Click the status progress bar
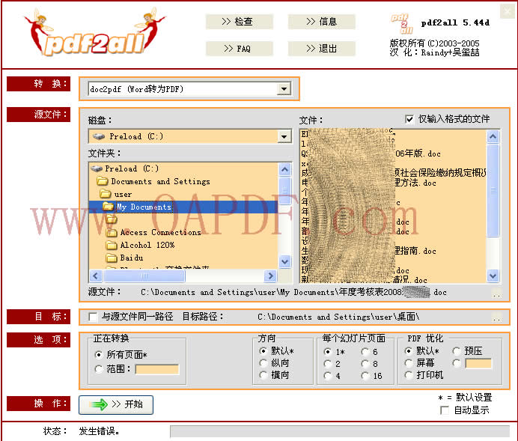This screenshot has height=441, width=518. (x=340, y=431)
